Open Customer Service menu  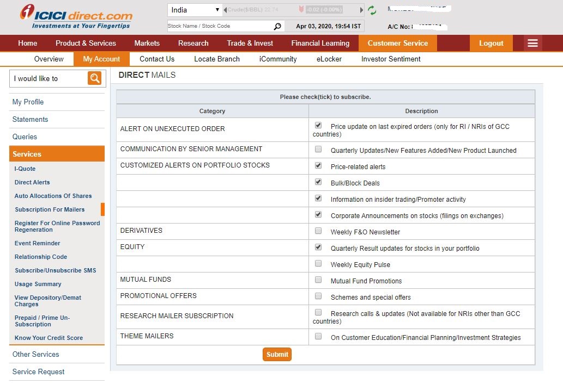tap(398, 43)
